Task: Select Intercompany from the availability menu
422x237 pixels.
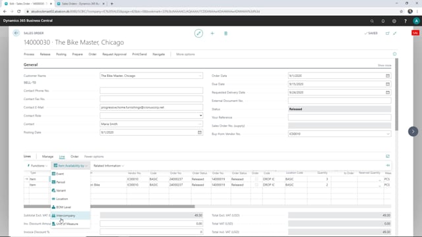Action: [71, 215]
